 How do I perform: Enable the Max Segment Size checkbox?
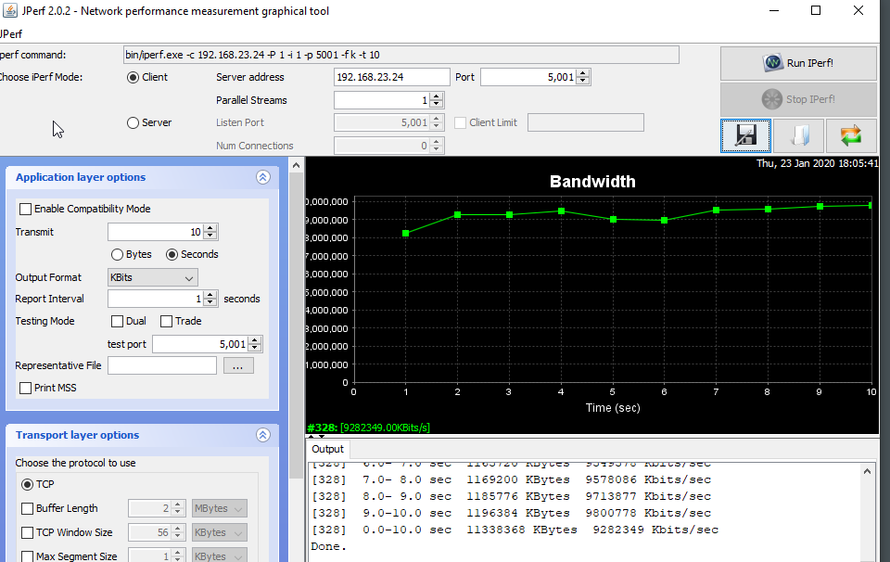[x=27, y=556]
